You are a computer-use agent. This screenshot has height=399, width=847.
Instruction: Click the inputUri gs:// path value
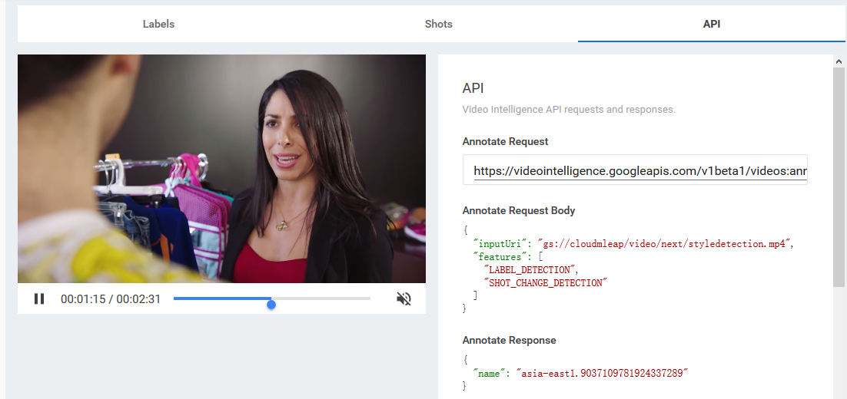(664, 244)
